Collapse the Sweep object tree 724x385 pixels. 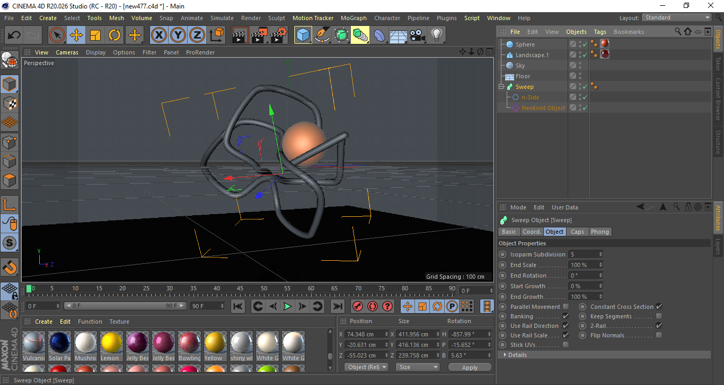tap(501, 87)
